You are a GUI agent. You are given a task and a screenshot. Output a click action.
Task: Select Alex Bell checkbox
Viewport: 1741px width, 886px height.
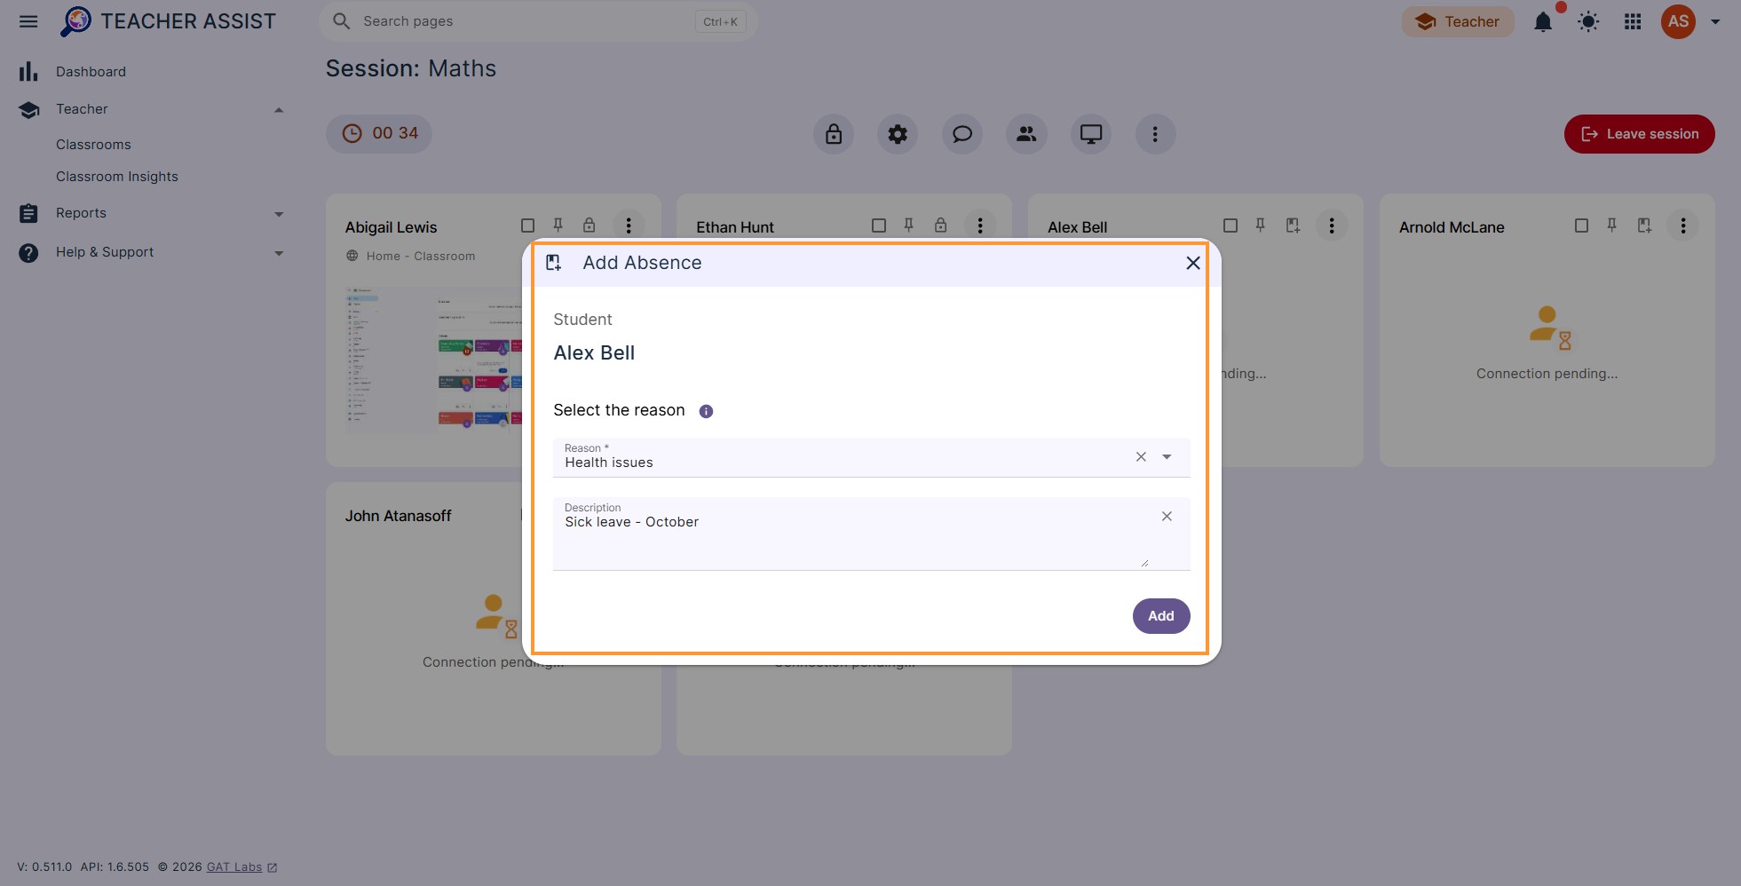coord(1231,225)
